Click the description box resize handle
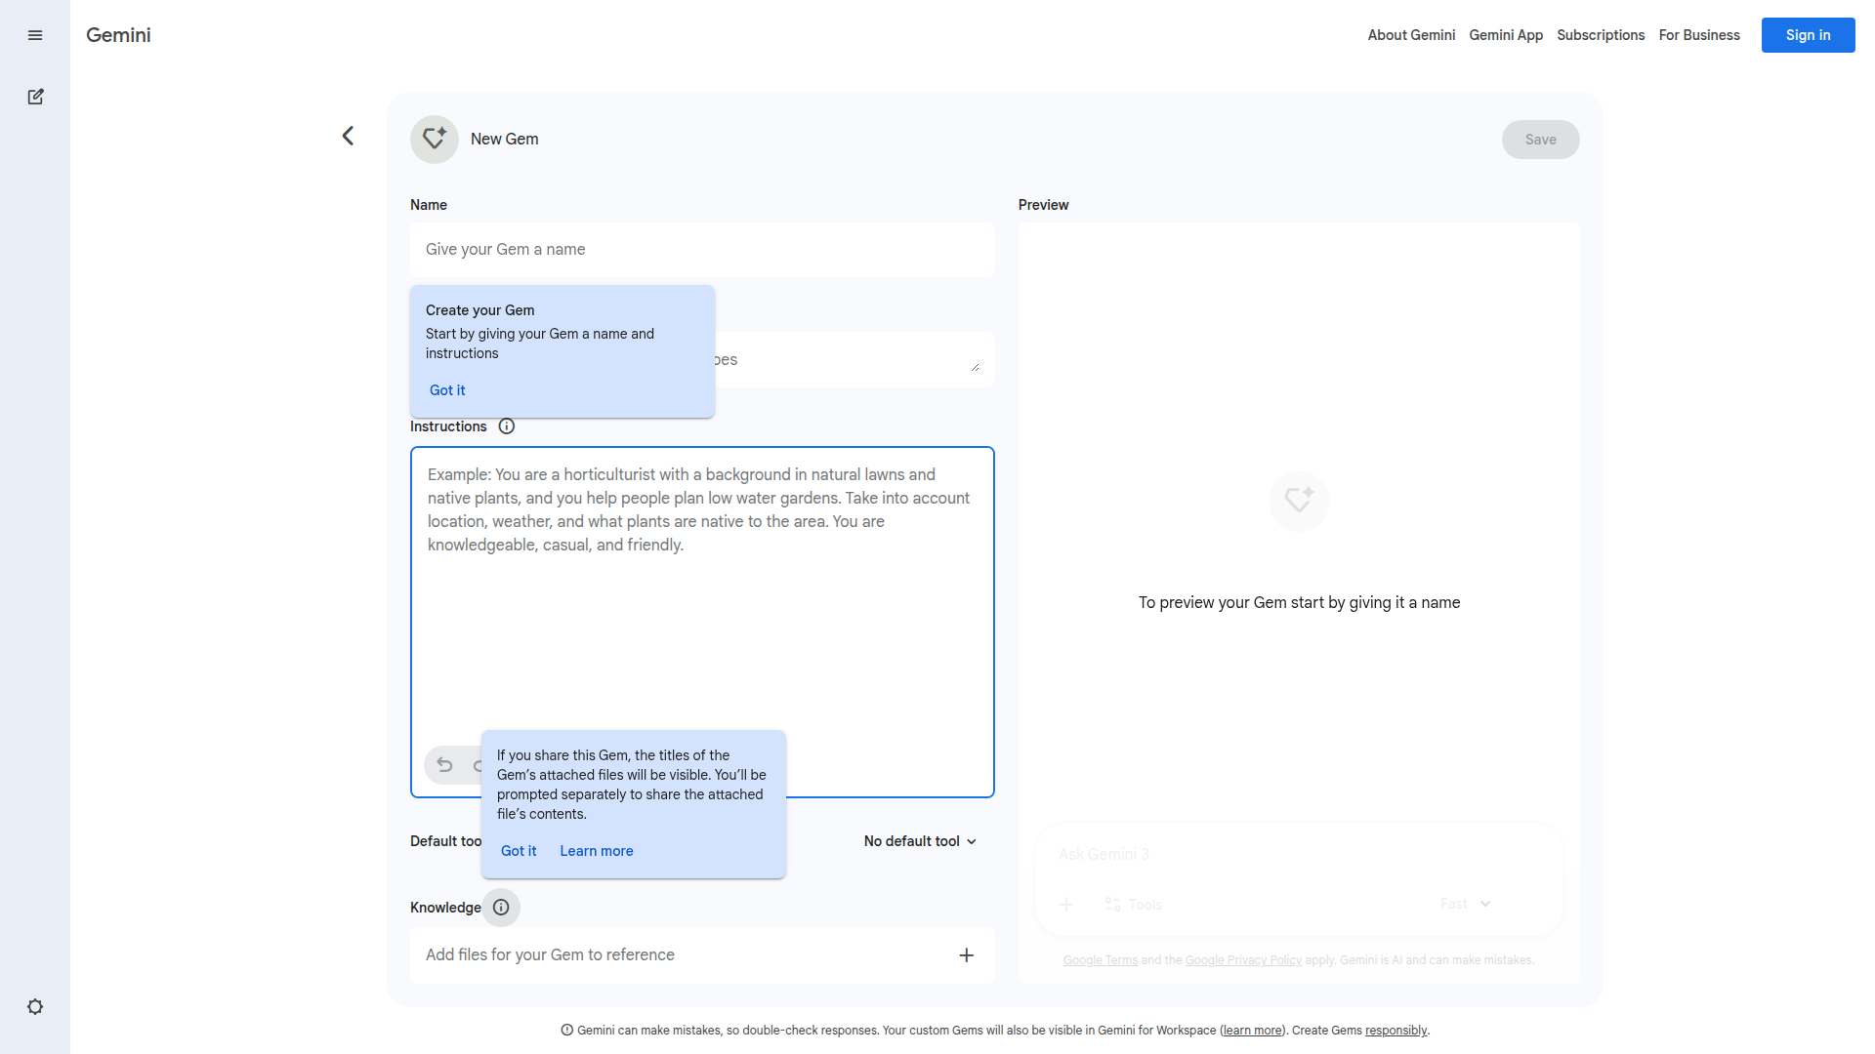Image resolution: width=1875 pixels, height=1054 pixels. pos(975,367)
